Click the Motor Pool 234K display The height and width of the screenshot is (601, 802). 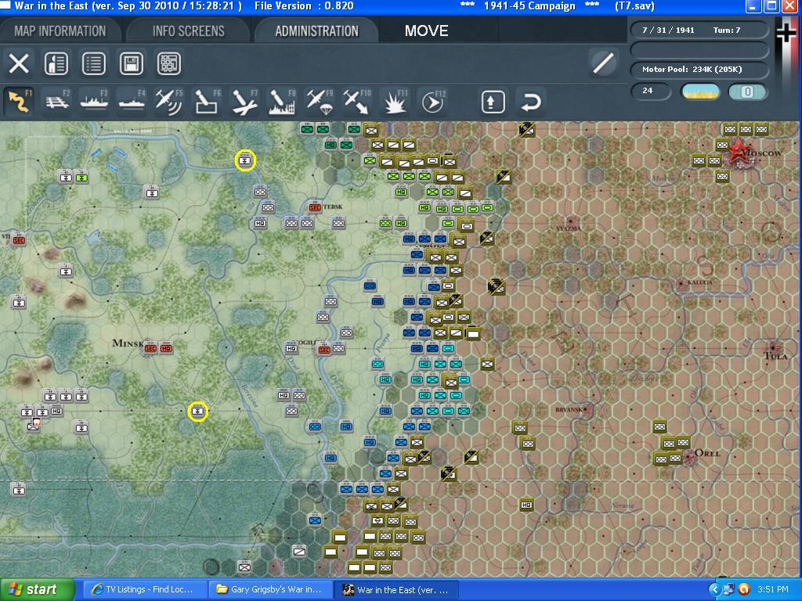(699, 70)
